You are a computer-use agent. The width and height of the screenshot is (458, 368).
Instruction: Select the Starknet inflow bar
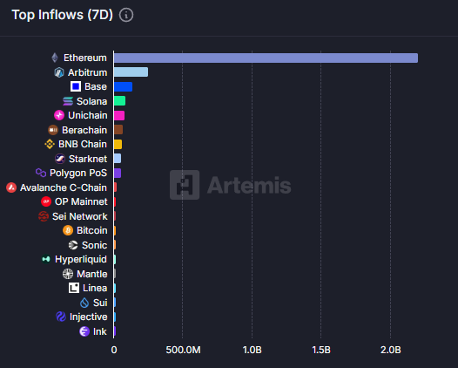coord(118,159)
